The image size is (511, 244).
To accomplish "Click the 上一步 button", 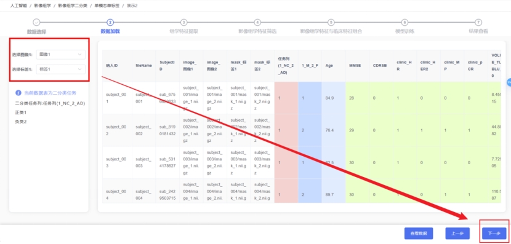I will [x=457, y=234].
